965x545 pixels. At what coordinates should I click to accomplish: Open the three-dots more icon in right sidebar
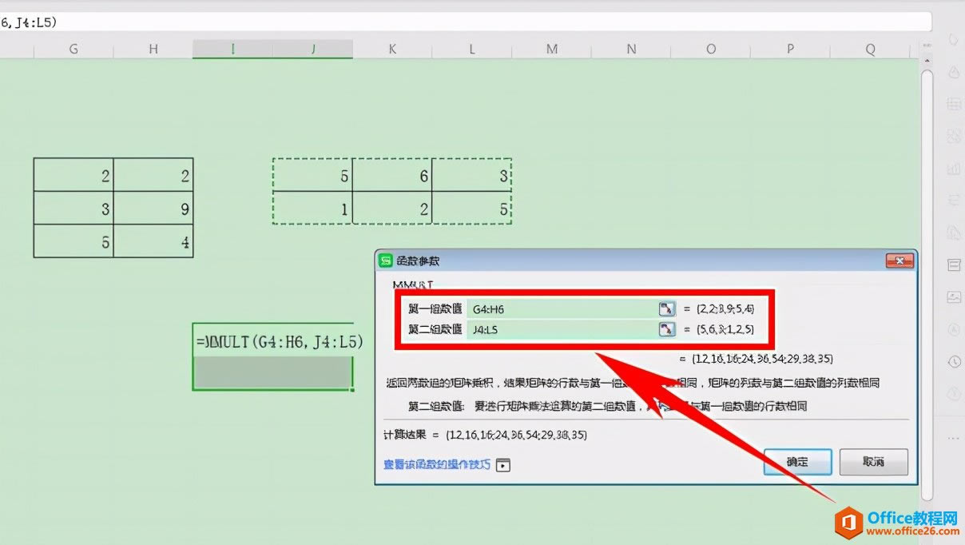[954, 438]
